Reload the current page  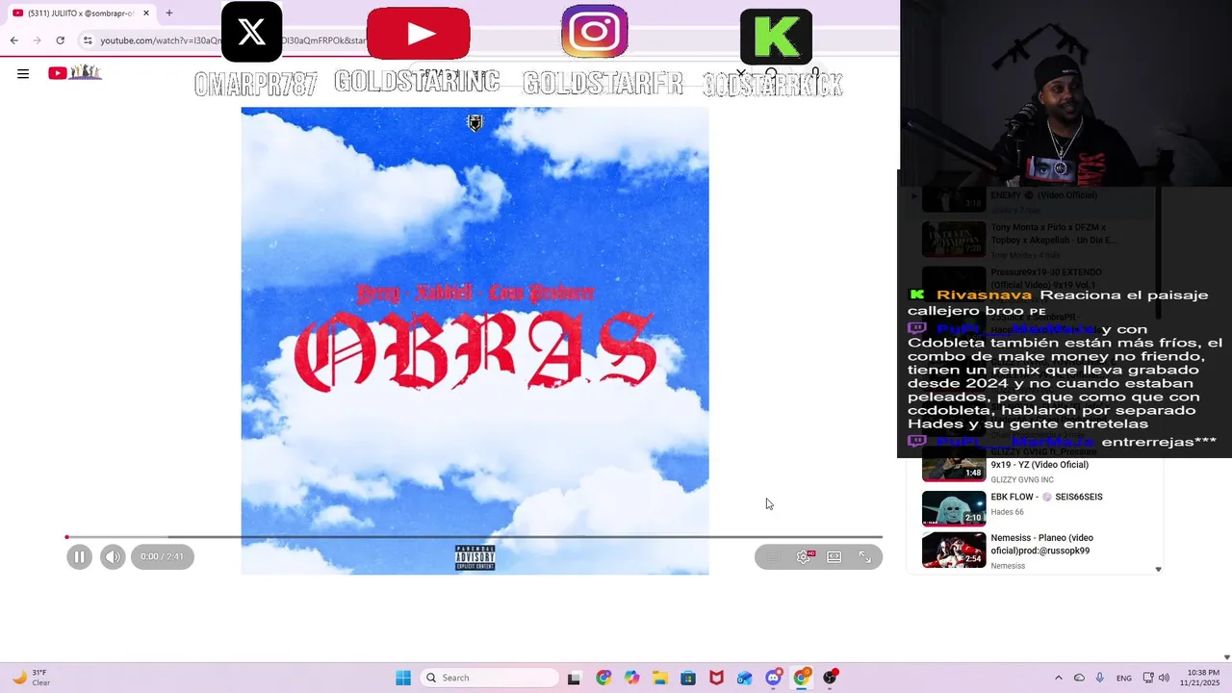(60, 40)
